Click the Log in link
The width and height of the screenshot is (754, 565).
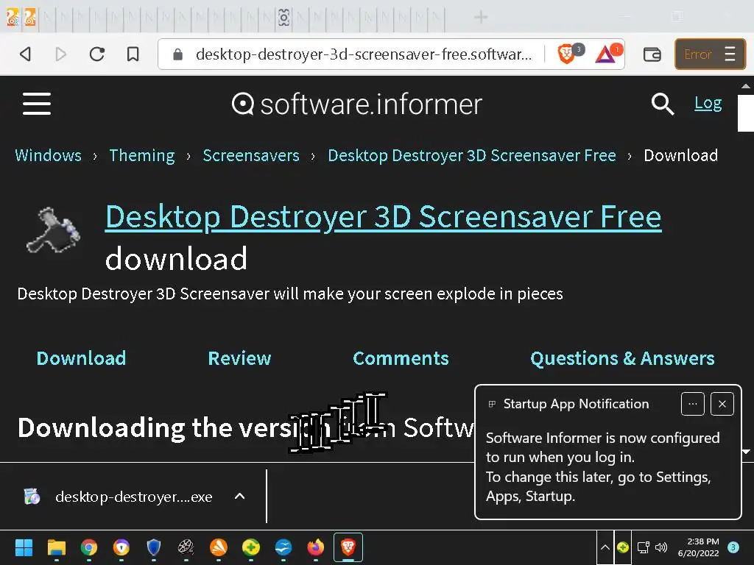[x=708, y=103]
